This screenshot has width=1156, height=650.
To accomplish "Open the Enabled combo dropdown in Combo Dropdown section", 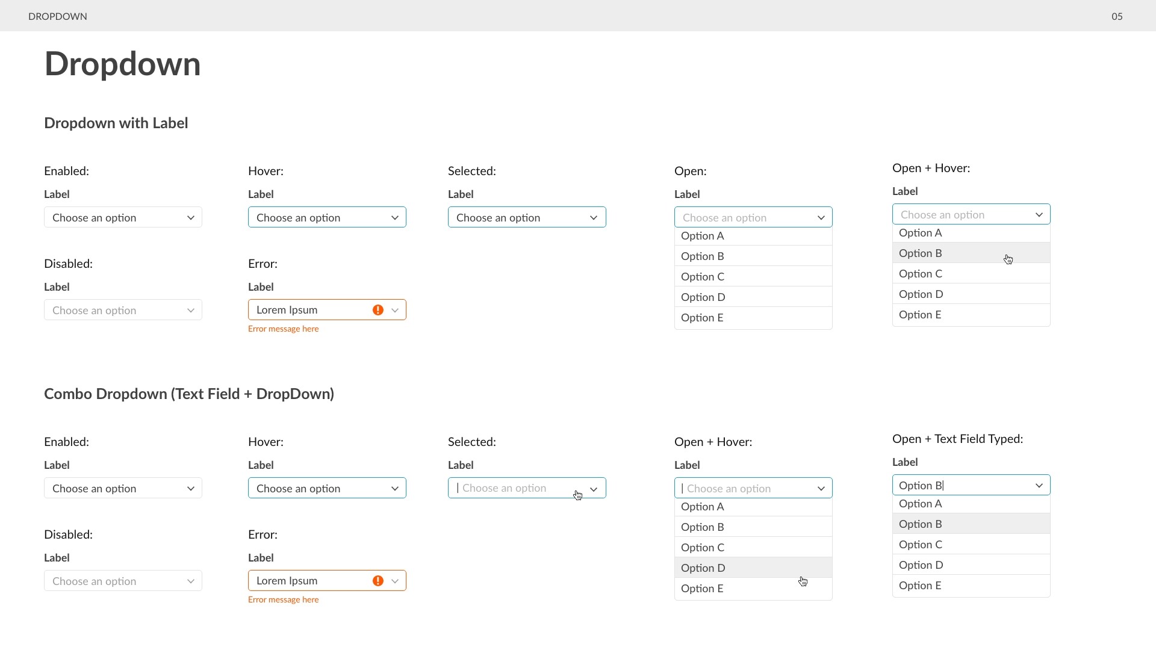I will click(x=123, y=488).
